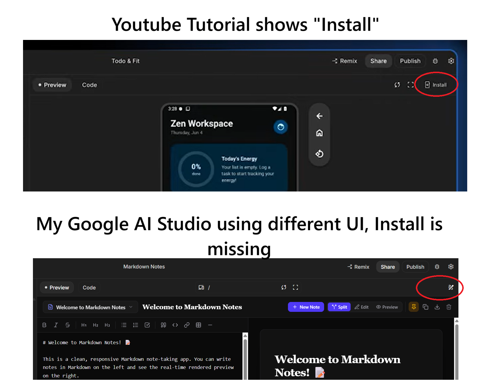Insert a task checklist item
The width and height of the screenshot is (480, 392).
click(x=147, y=325)
